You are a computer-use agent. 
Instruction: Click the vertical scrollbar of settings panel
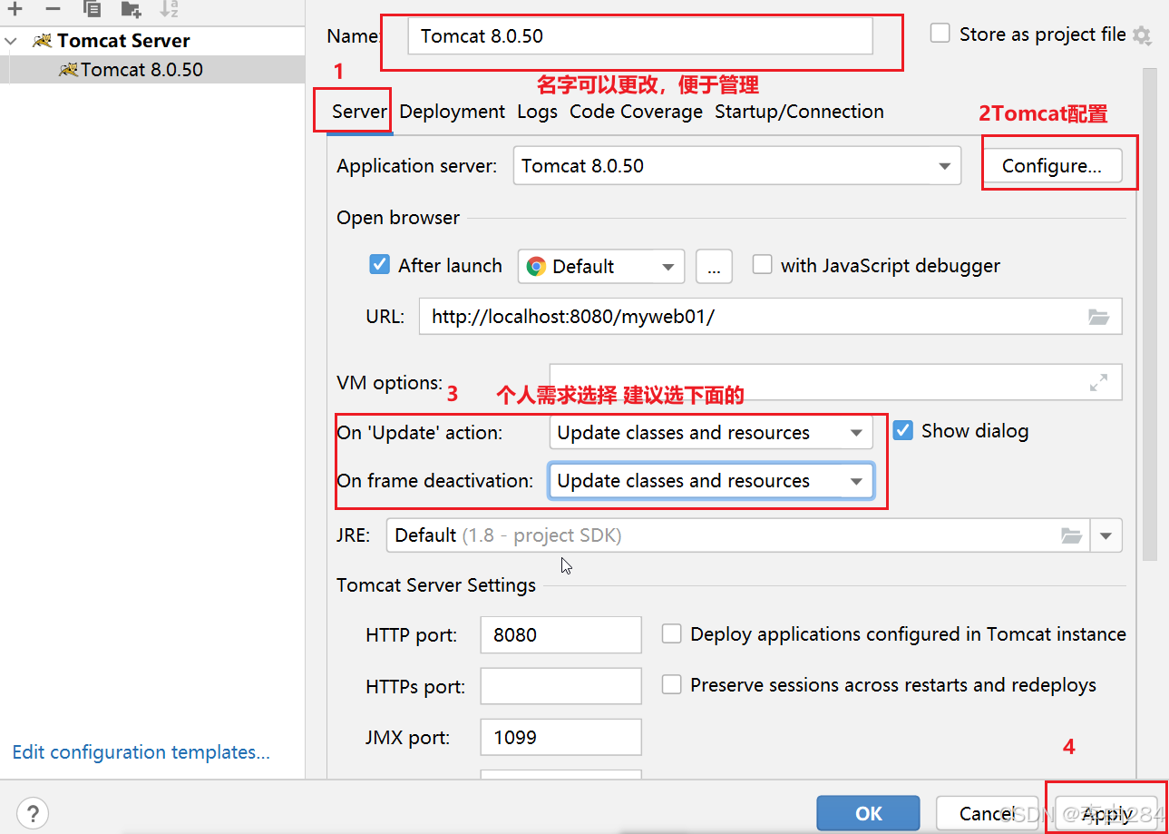1150,314
